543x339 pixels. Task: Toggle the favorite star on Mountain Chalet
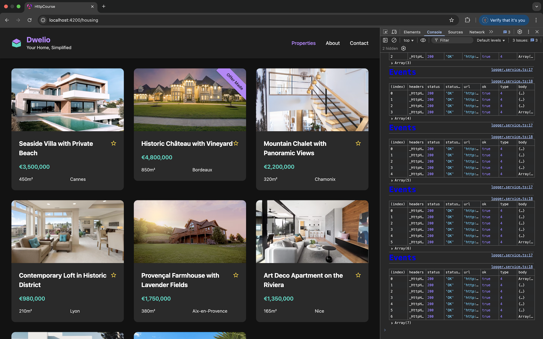(358, 143)
